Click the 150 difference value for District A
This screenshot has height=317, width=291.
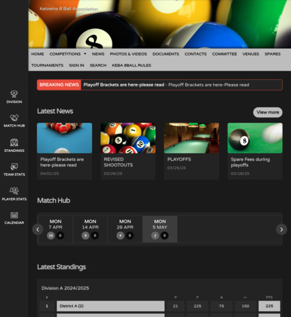tap(245, 306)
